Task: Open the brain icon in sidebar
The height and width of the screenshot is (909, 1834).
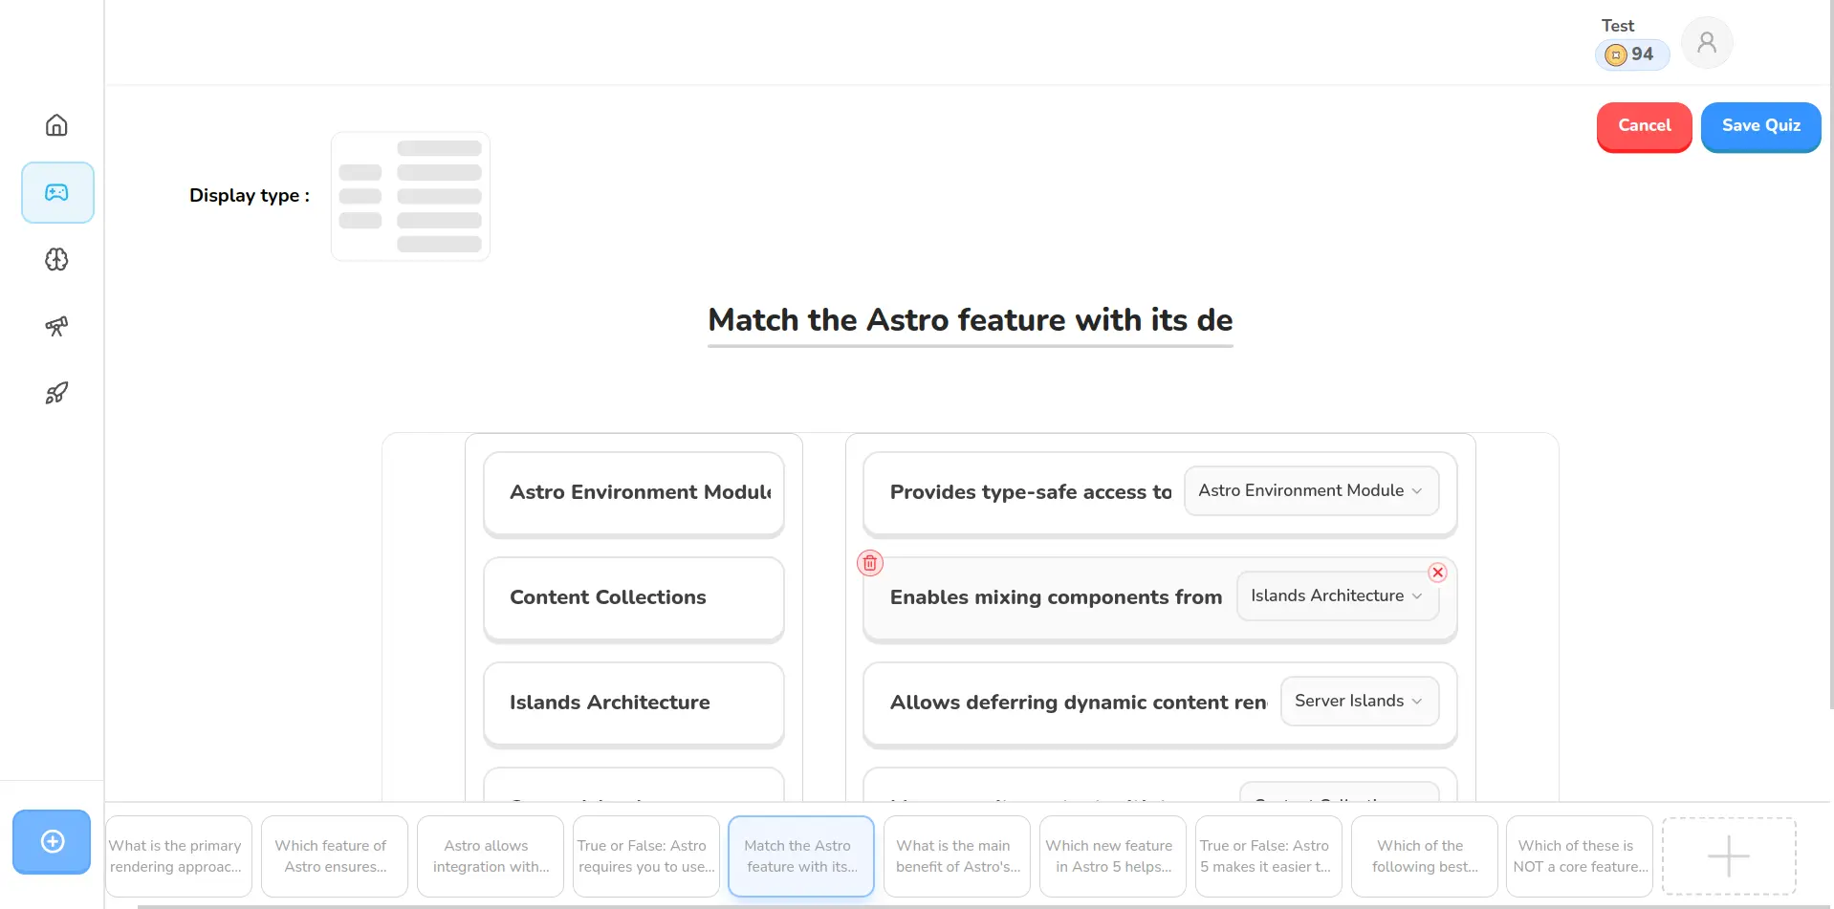Action: (x=56, y=259)
